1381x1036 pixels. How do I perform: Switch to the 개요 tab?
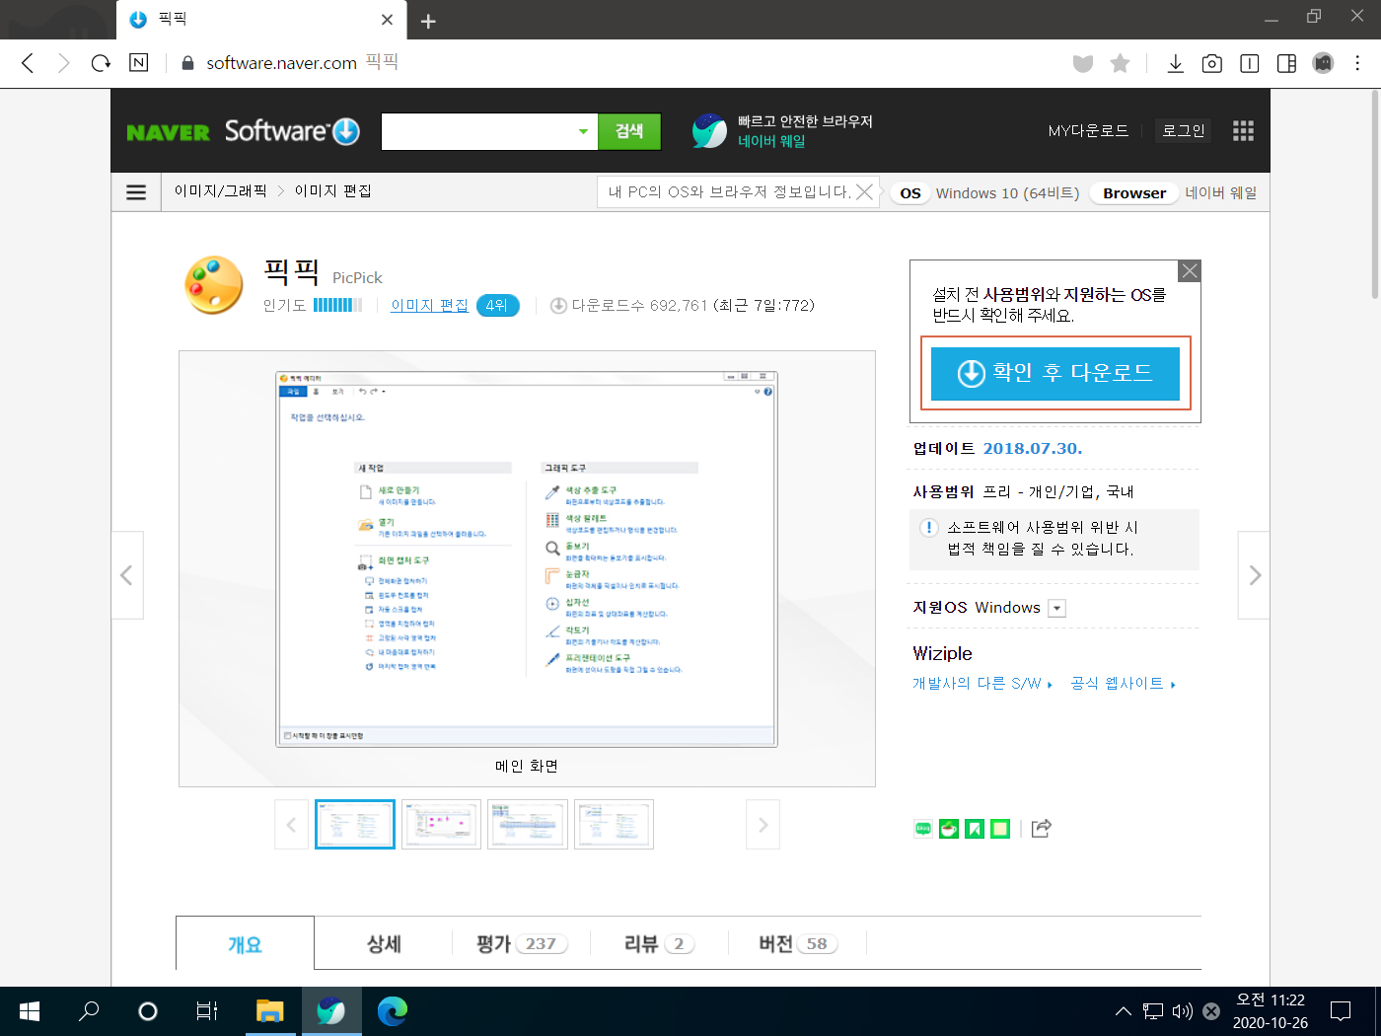coord(245,944)
